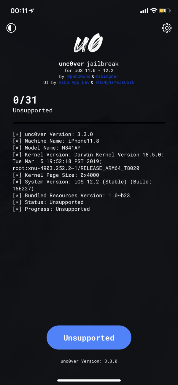Click the jailbreak progress bar
178x385 pixels.
tap(89, 122)
